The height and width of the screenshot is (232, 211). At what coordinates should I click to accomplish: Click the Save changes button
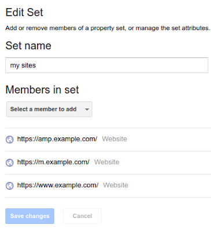point(30,216)
